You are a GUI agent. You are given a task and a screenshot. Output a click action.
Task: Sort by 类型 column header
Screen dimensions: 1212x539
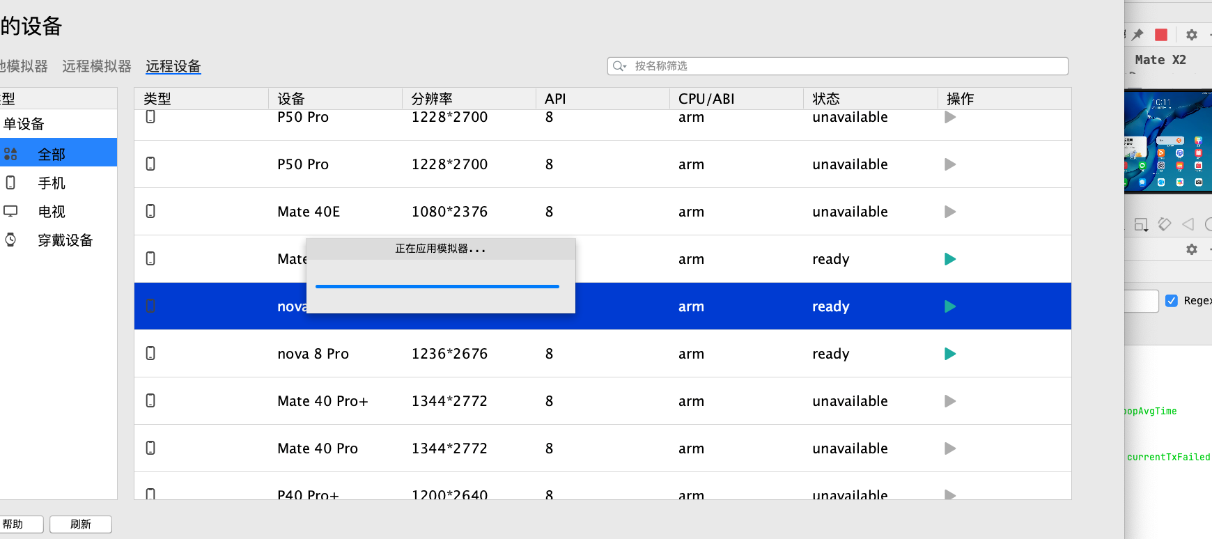[x=201, y=98]
